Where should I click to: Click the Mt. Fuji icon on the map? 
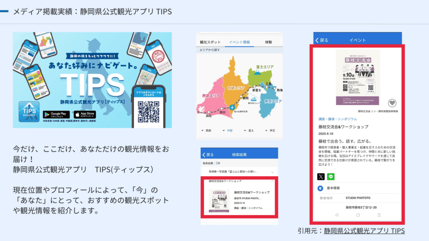257,72
